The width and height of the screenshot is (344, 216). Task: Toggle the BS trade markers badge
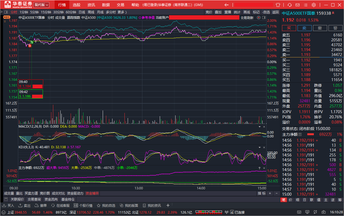7,17
